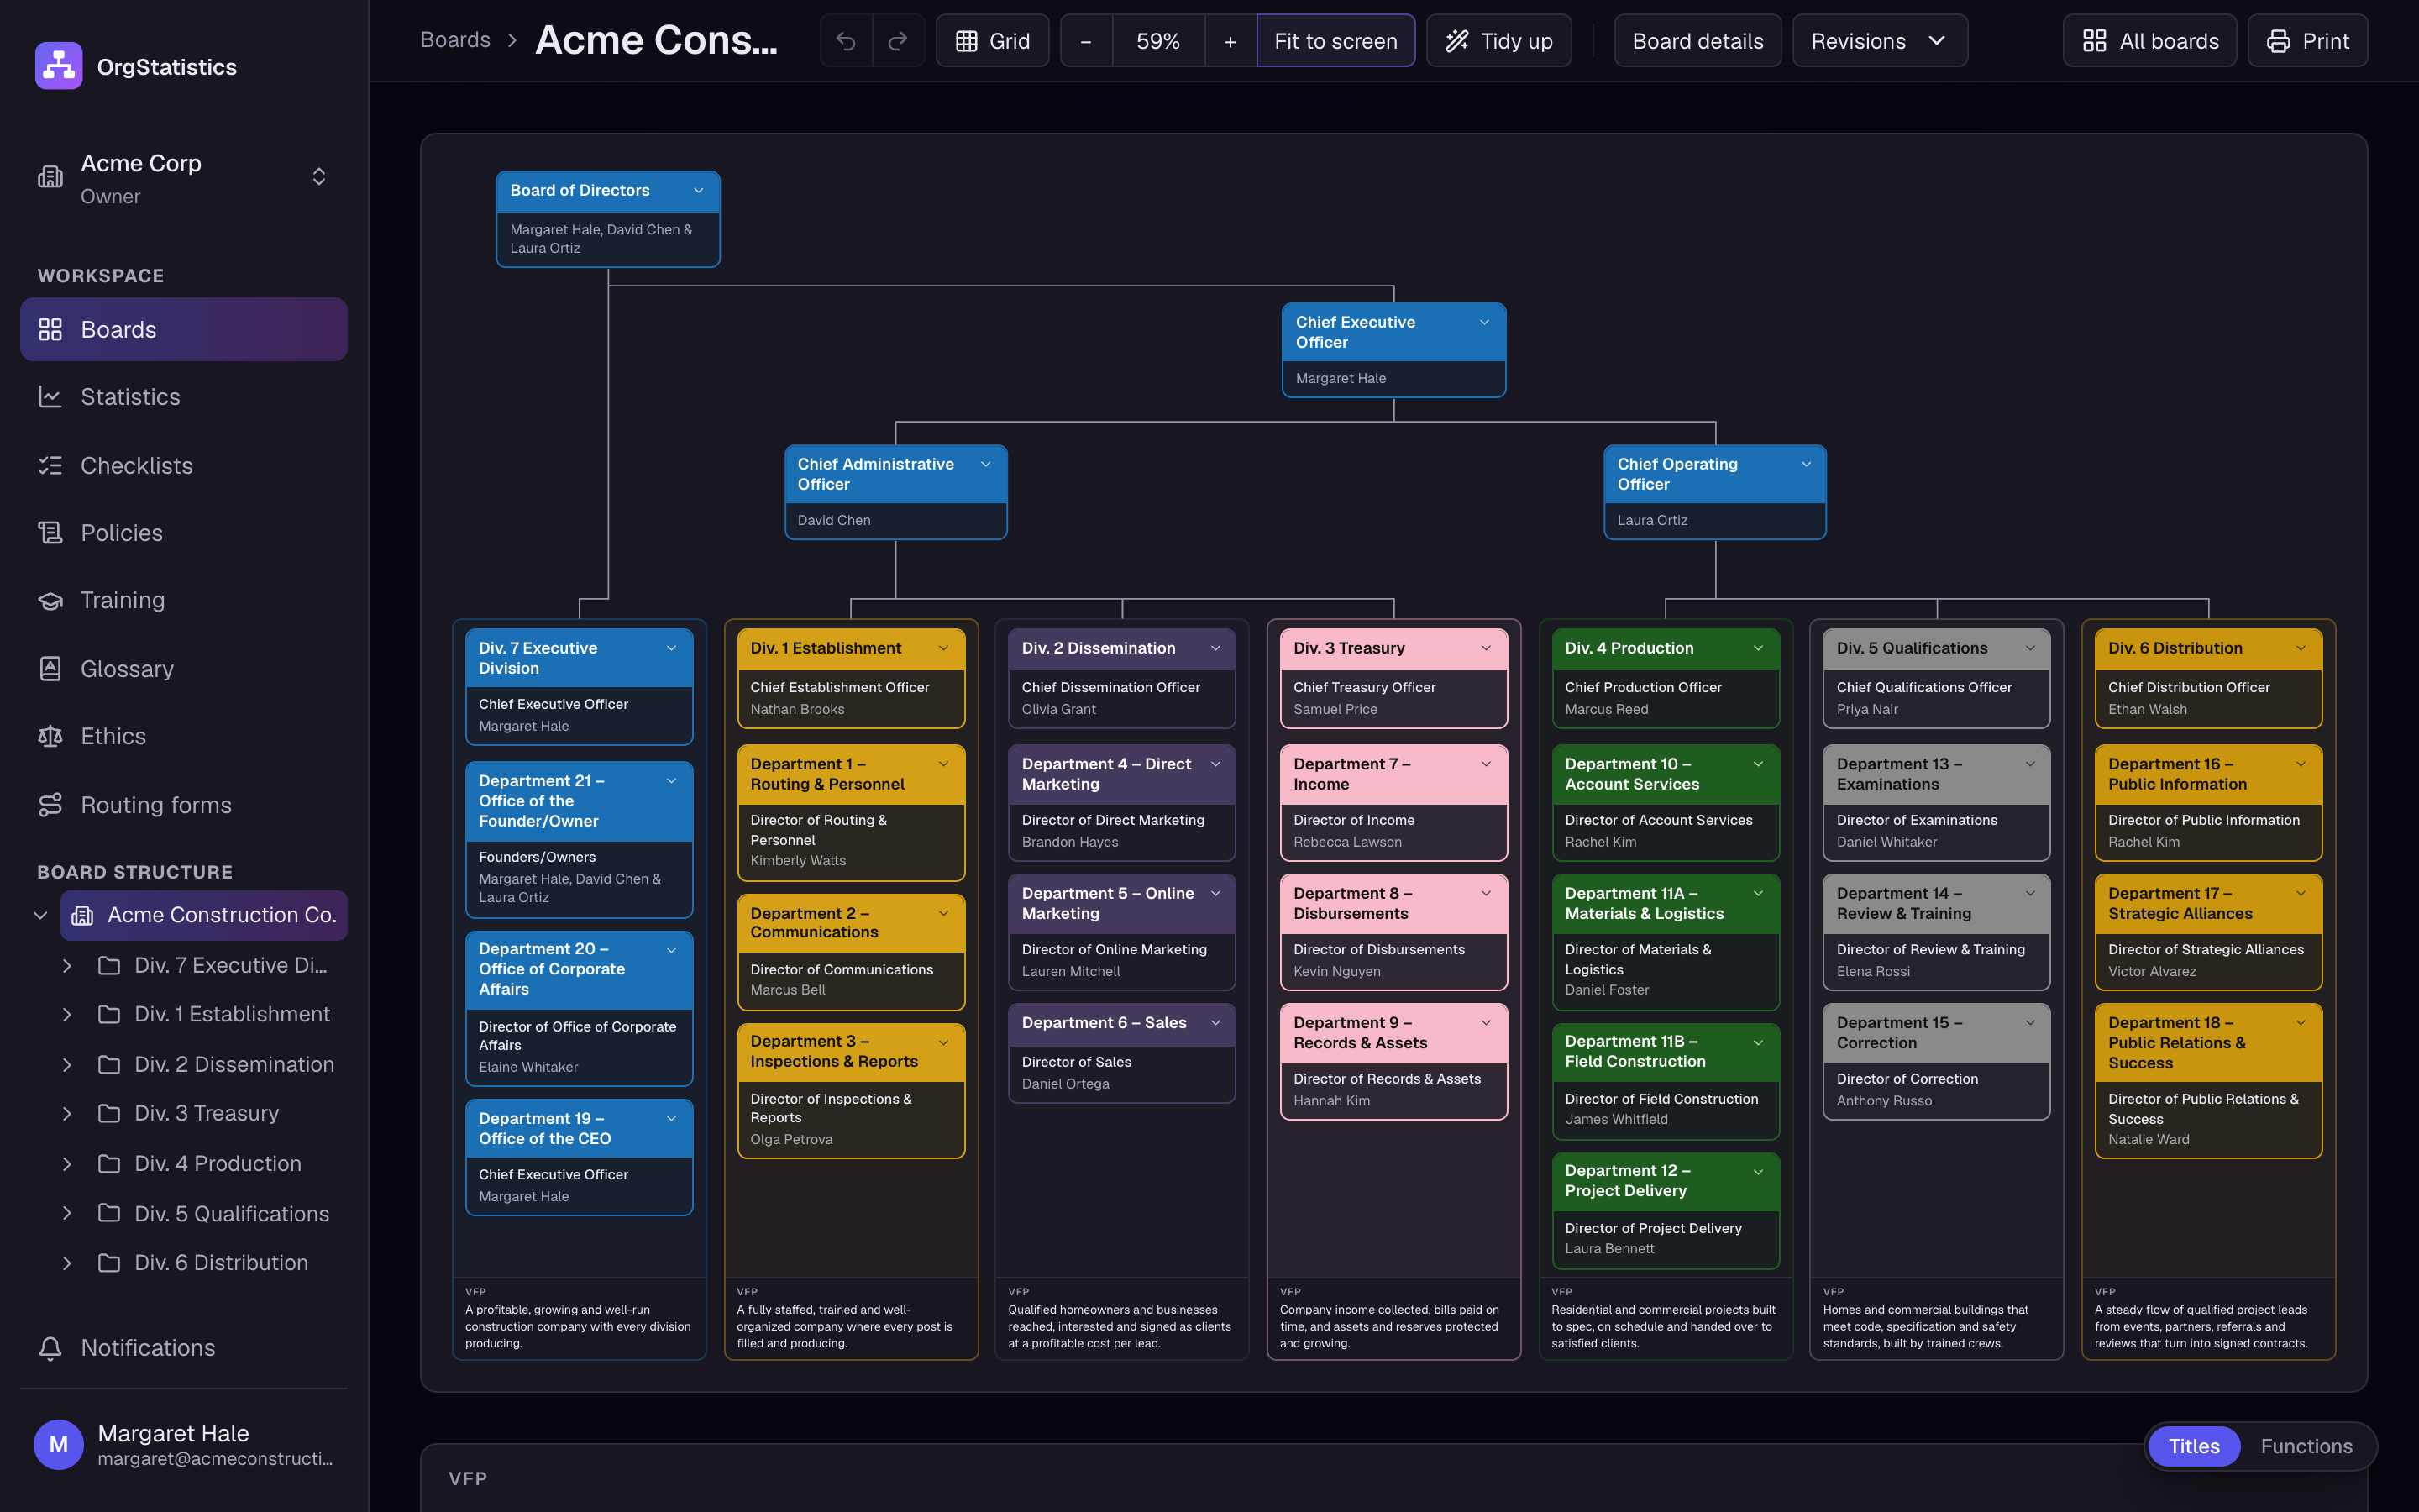This screenshot has height=1512, width=2419.
Task: Open the Training section
Action: click(x=184, y=600)
